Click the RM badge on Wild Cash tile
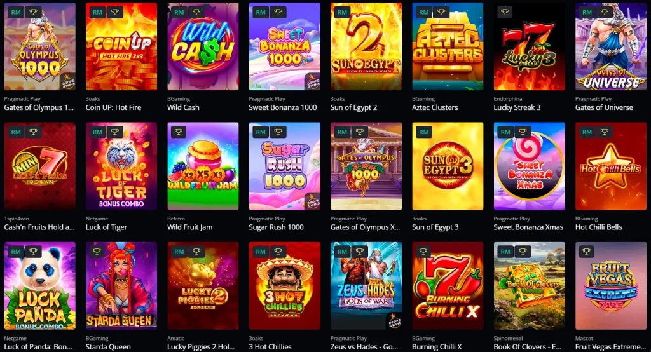Viewport: 651px width, 352px height. tap(179, 13)
